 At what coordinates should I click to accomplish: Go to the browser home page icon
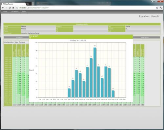click(x=13, y=8)
